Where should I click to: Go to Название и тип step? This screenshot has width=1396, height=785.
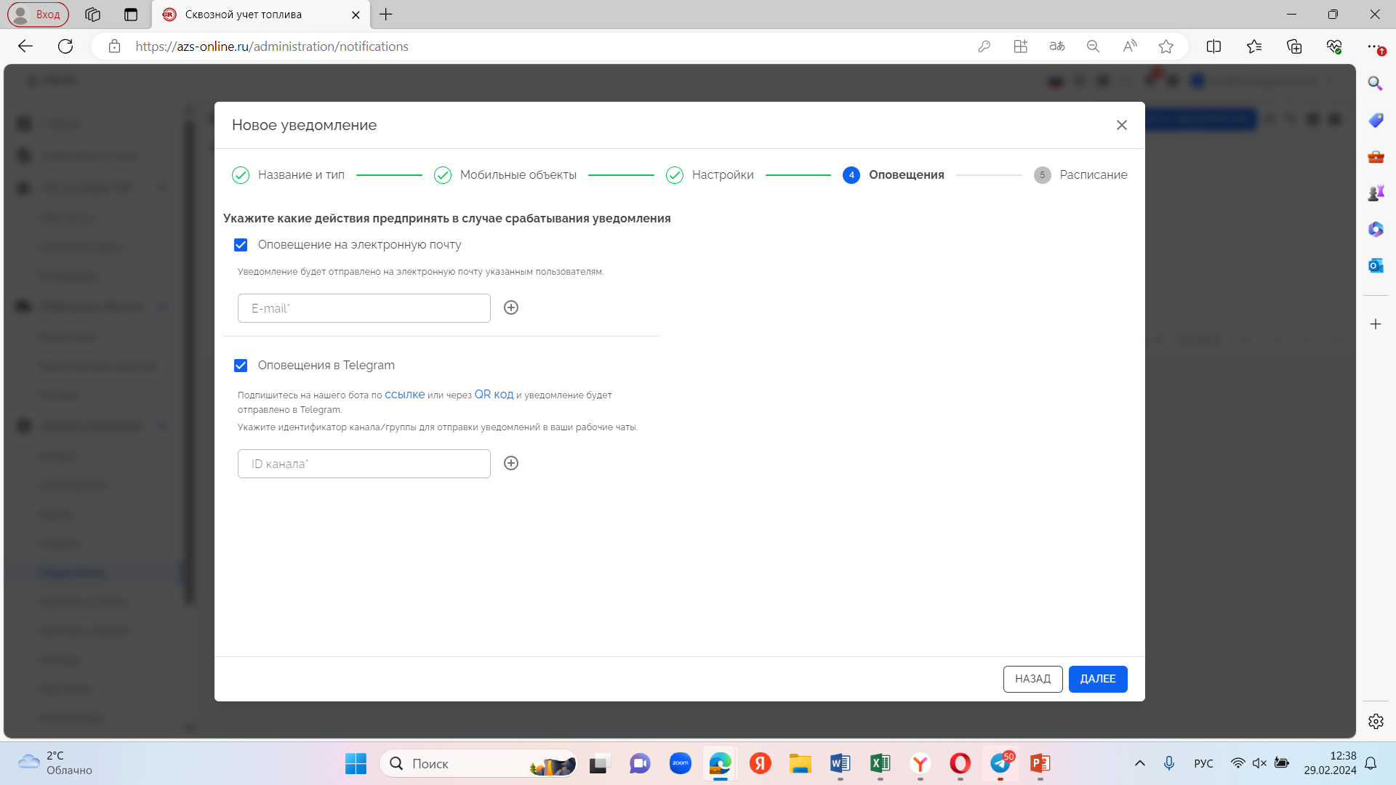click(300, 175)
